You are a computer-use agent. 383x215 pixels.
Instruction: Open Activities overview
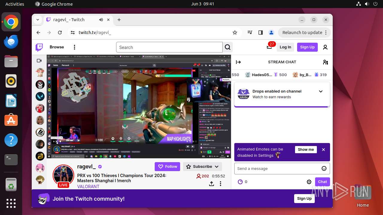[x=15, y=4]
